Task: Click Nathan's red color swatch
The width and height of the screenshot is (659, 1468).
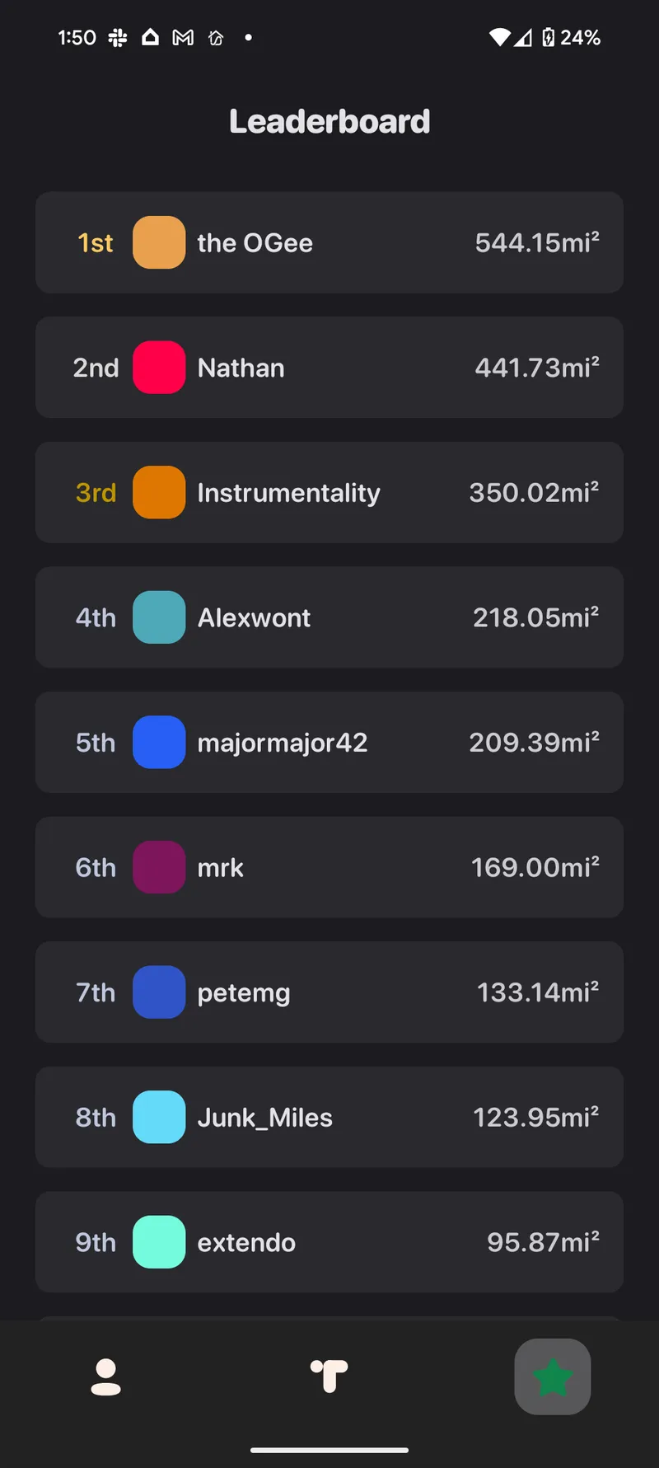Action: (x=159, y=368)
